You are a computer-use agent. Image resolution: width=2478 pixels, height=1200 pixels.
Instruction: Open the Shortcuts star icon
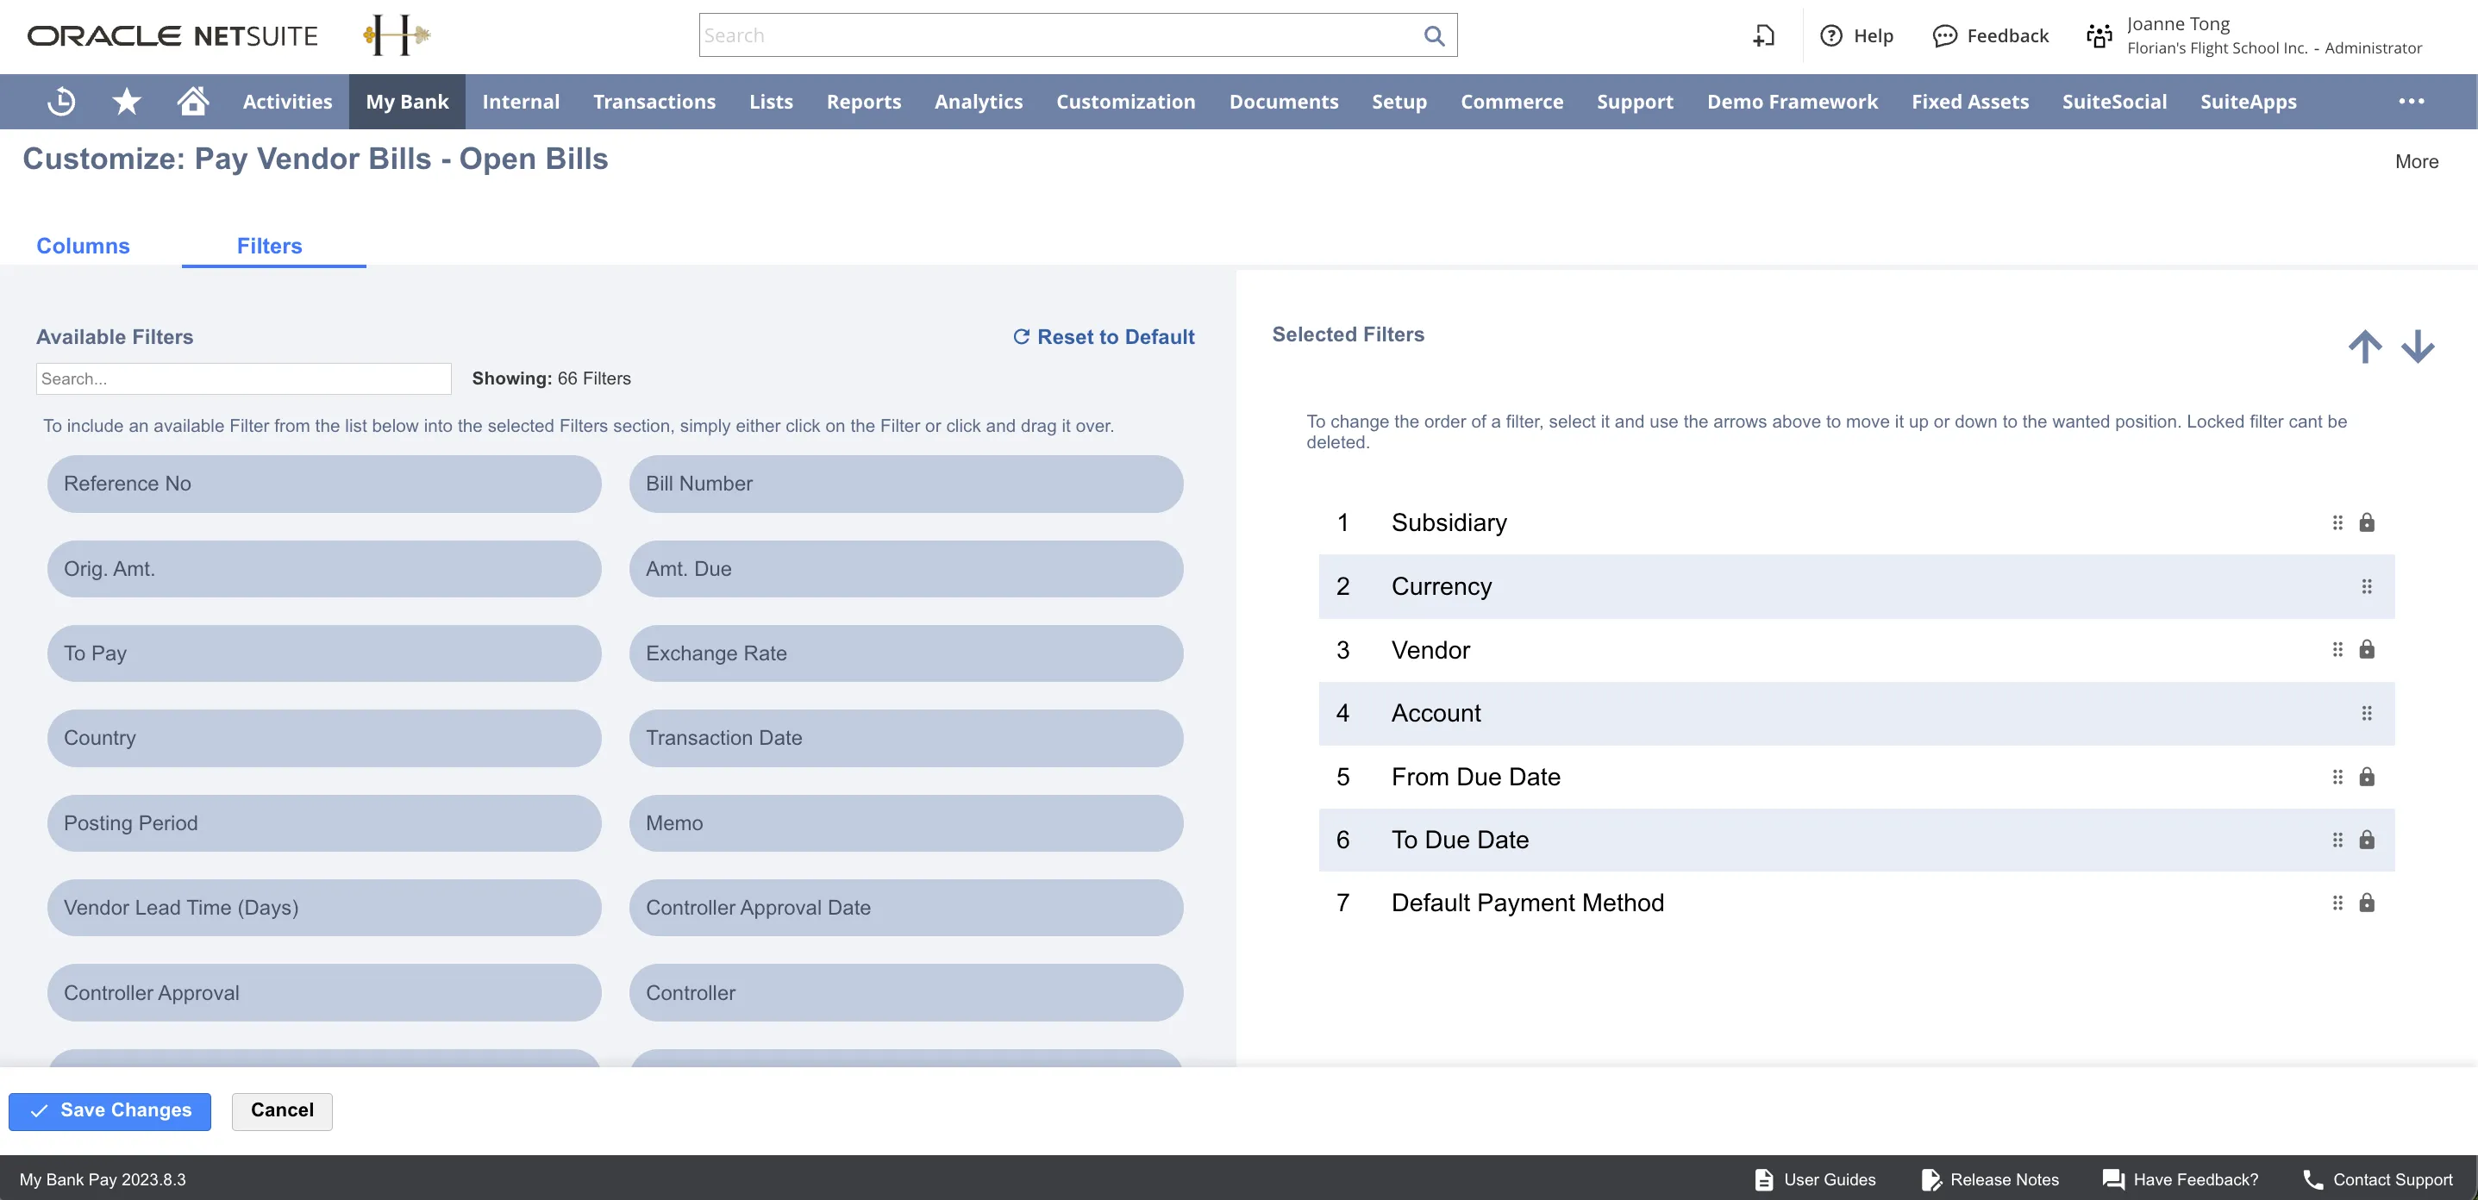point(126,101)
